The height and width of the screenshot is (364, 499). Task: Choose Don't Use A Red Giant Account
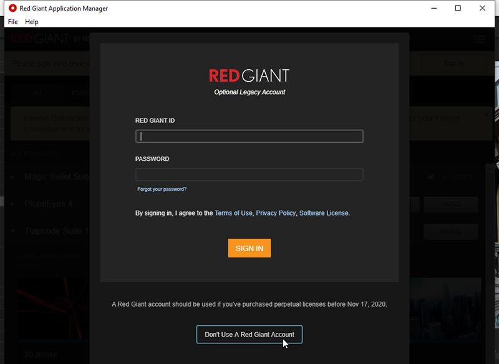249,335
